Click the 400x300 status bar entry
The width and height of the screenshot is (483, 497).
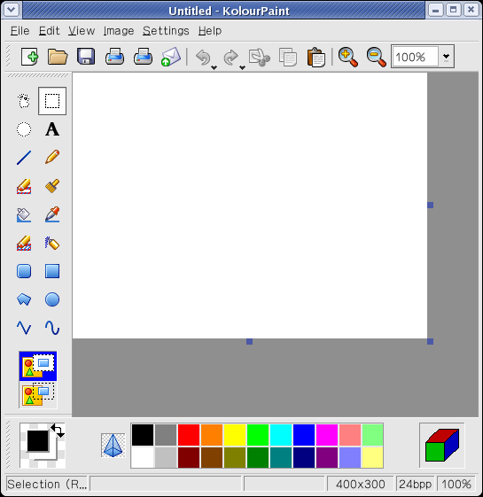coord(360,484)
